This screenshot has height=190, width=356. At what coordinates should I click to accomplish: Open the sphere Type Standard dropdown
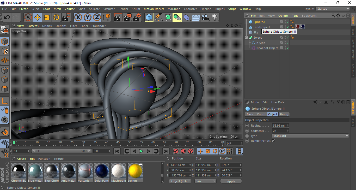point(310,136)
